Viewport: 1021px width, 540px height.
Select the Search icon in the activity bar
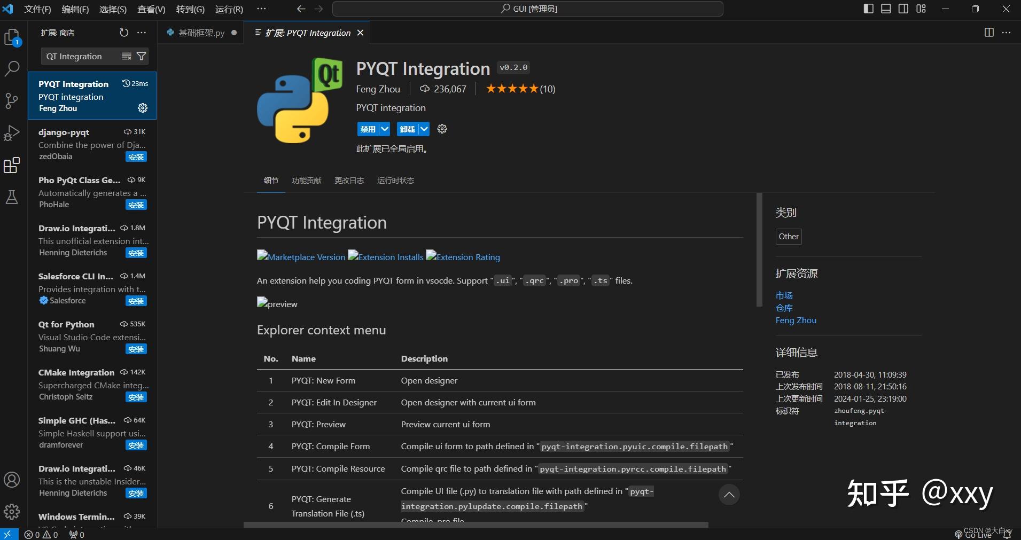[12, 68]
